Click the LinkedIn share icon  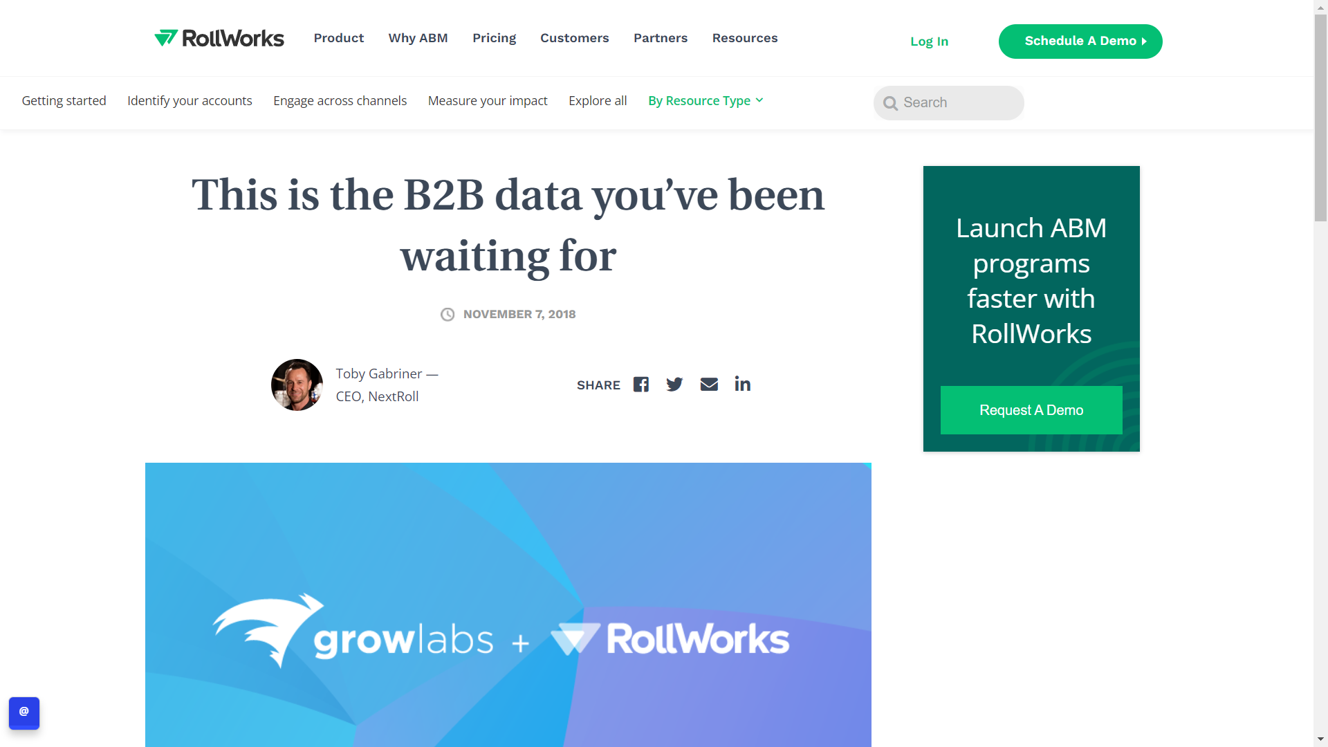pyautogui.click(x=741, y=383)
